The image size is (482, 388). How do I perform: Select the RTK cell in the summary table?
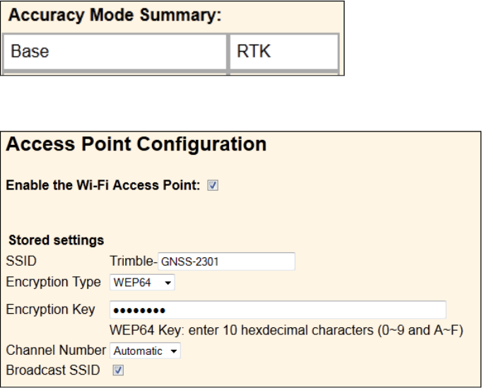click(x=283, y=52)
